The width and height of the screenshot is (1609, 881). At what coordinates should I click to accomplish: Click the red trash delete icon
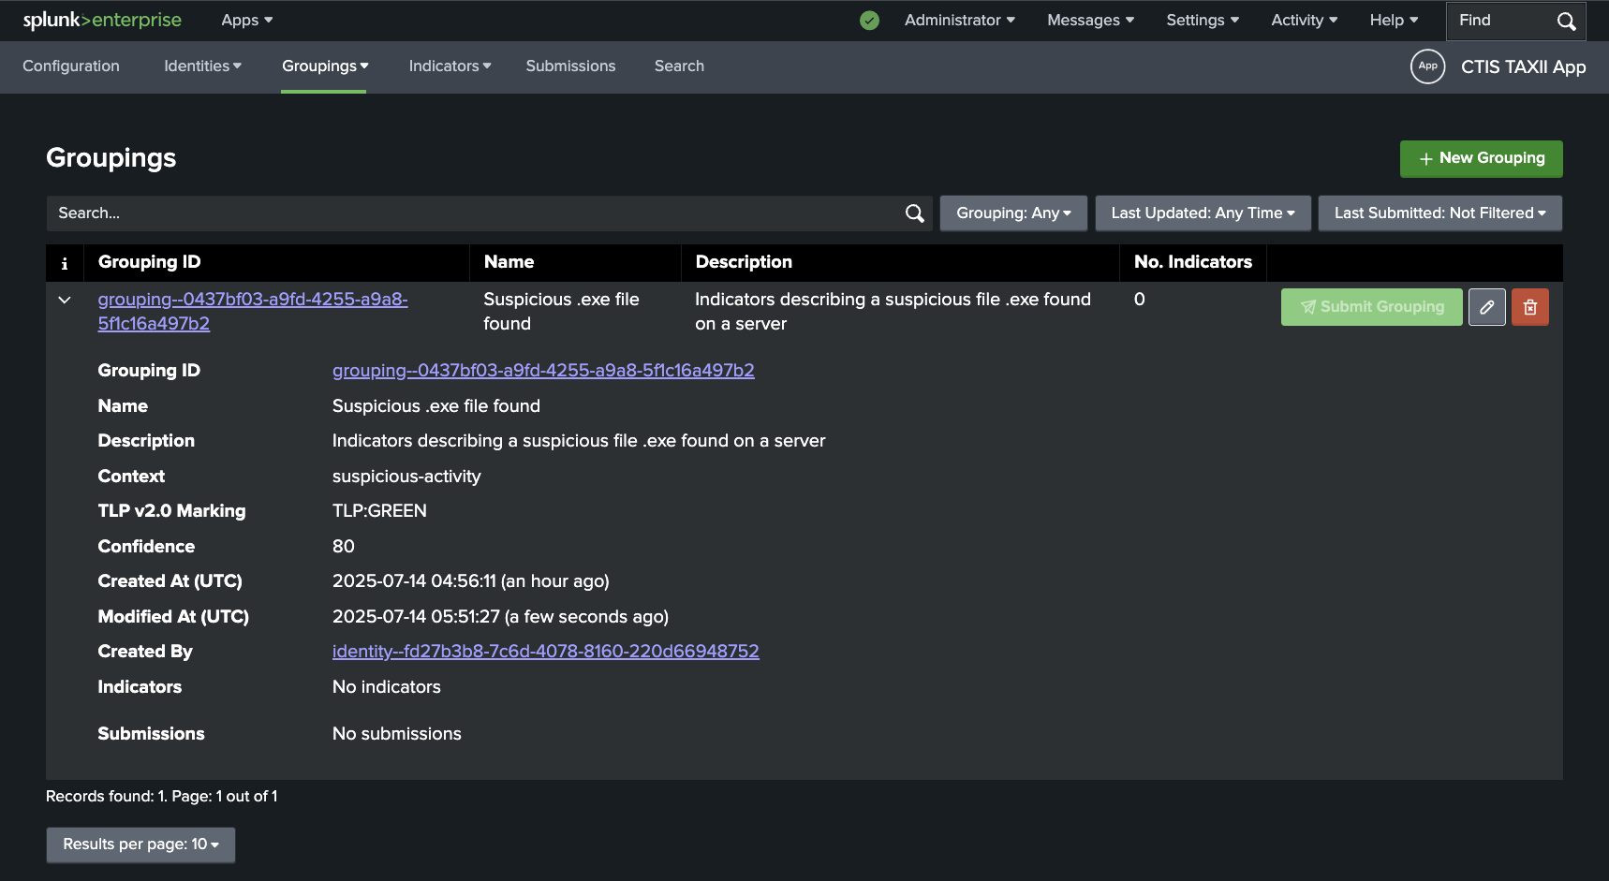click(x=1529, y=307)
